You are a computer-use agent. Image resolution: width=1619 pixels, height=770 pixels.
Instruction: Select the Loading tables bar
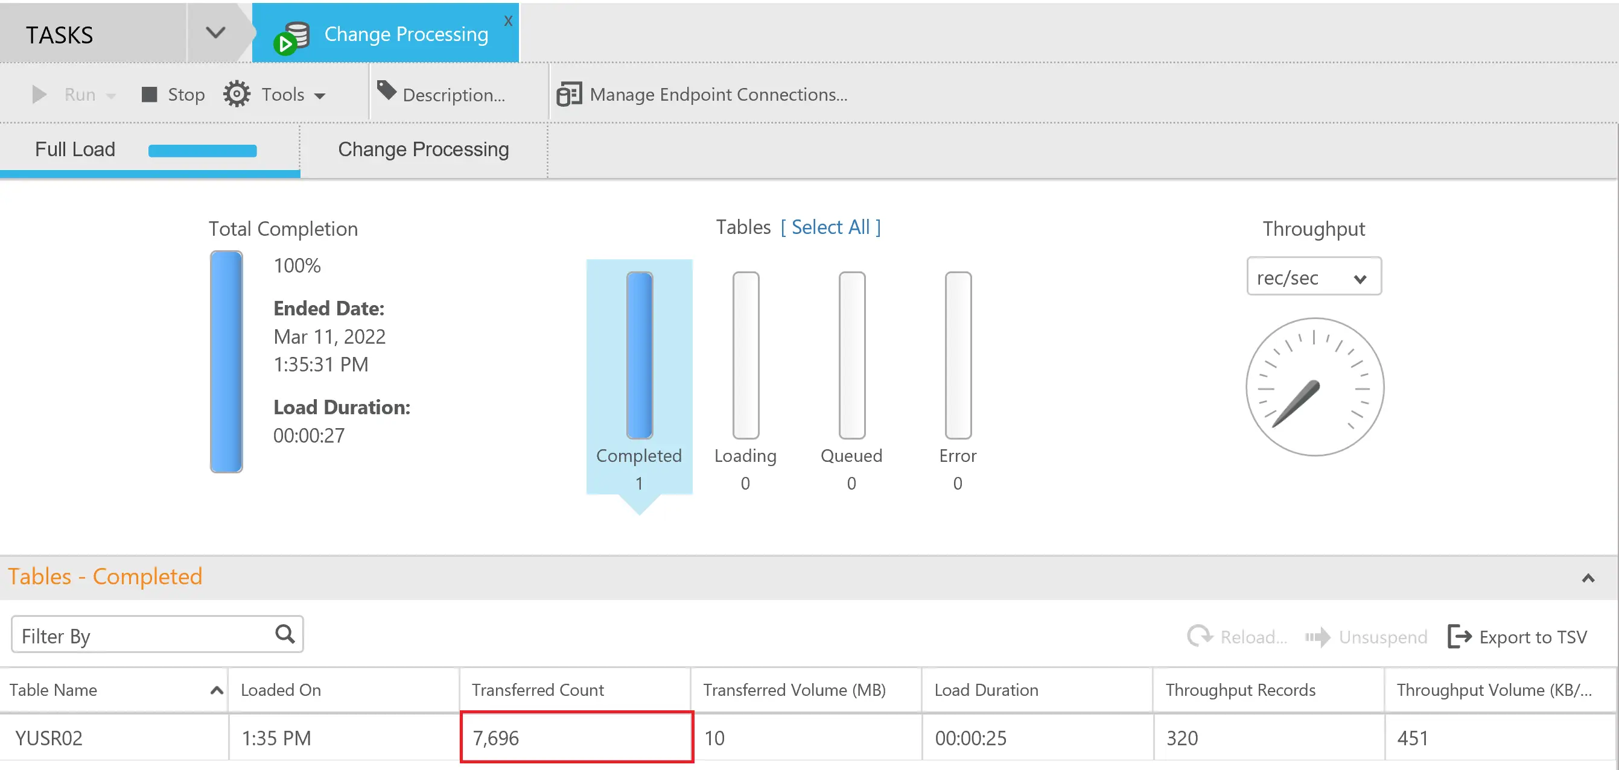click(745, 355)
